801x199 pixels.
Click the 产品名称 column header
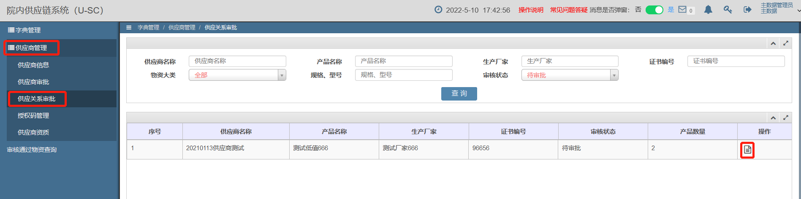pyautogui.click(x=334, y=132)
